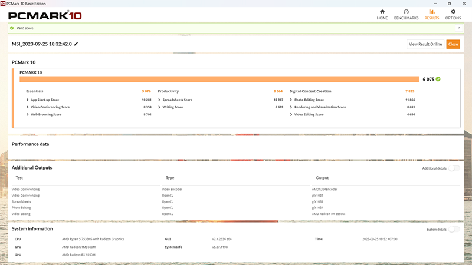Open the Options gear icon
This screenshot has width=472, height=265.
(x=453, y=12)
